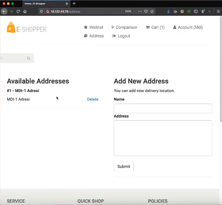Open the downloads arrow icon
The width and height of the screenshot is (222, 205).
(x=168, y=11)
